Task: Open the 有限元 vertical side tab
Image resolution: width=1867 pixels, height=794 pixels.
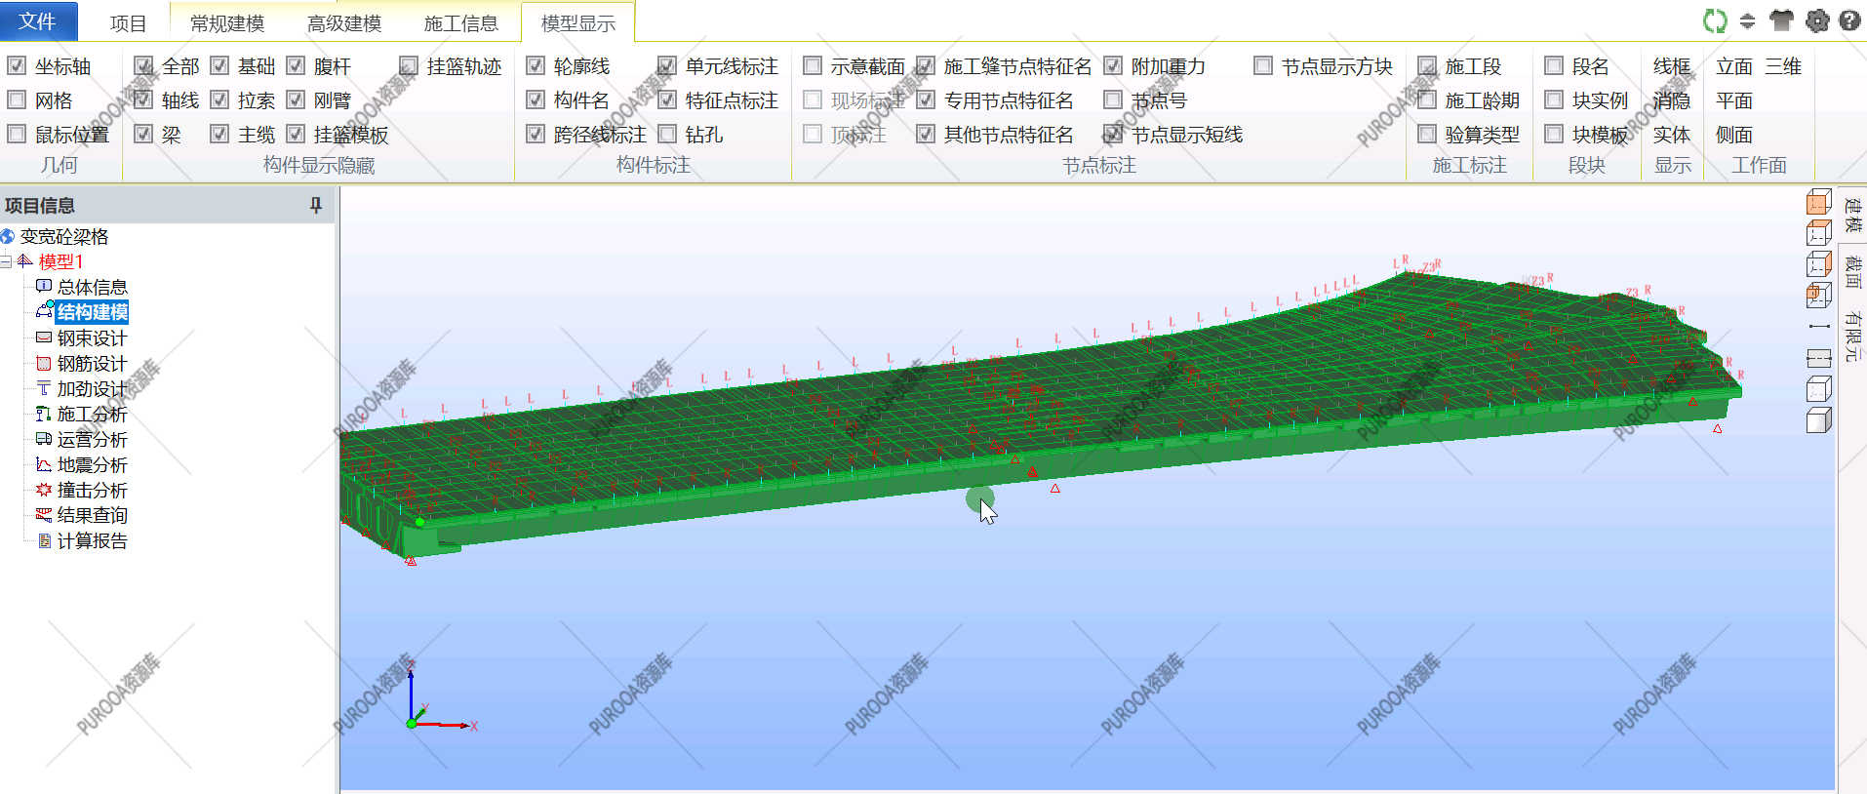Action: point(1852,337)
